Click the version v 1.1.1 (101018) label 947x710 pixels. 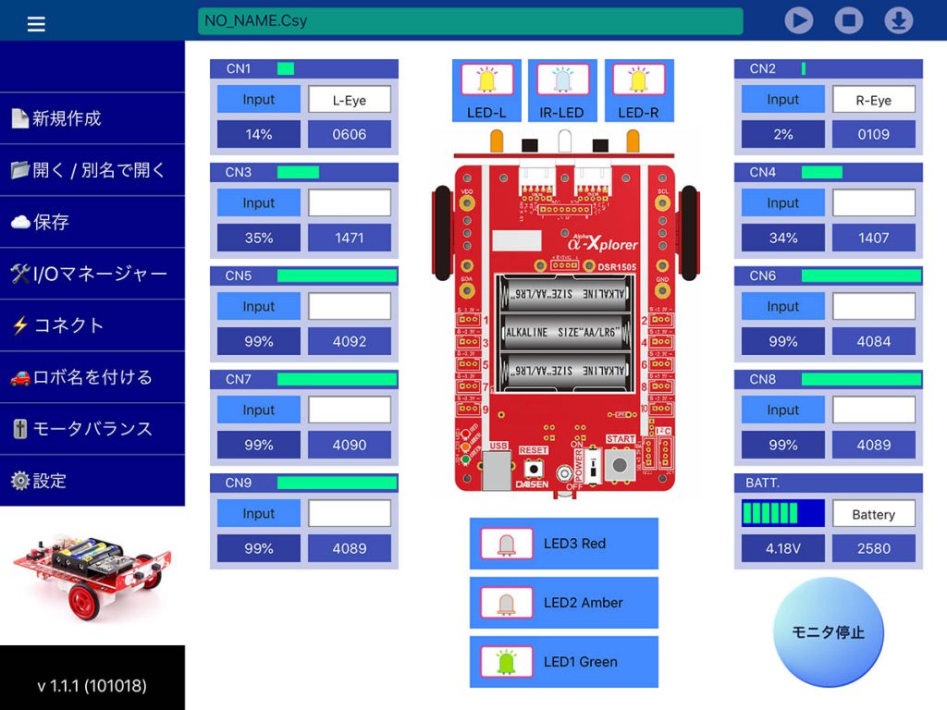(92, 686)
